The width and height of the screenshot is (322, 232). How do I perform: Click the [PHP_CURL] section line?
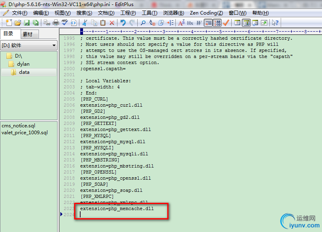[x=94, y=99]
